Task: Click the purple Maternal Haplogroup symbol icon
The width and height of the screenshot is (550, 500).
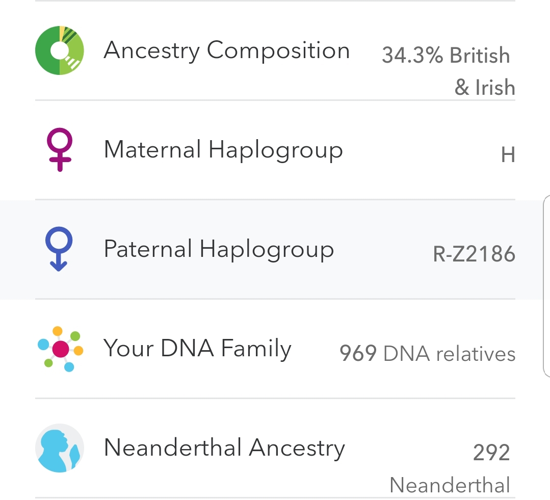Action: [x=60, y=150]
